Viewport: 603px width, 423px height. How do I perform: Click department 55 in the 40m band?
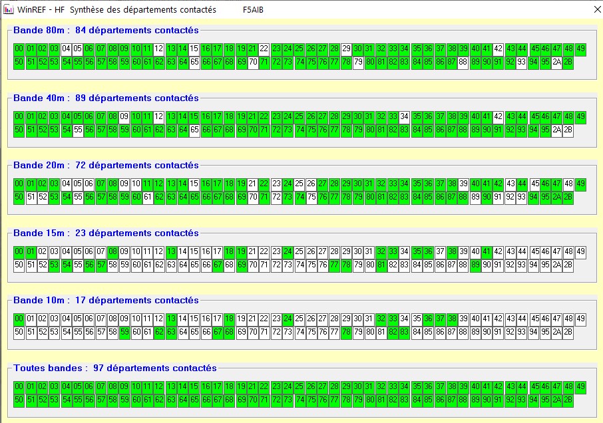(78, 130)
